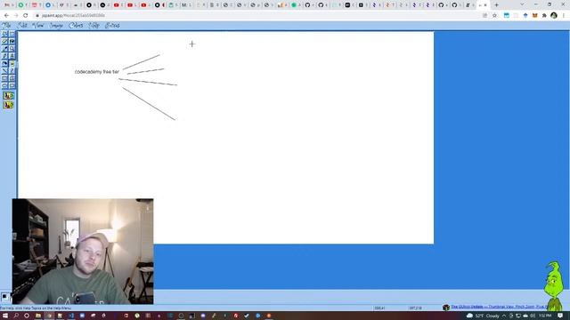Open the View menu
Viewport: 570px width, 320px height.
37,26
